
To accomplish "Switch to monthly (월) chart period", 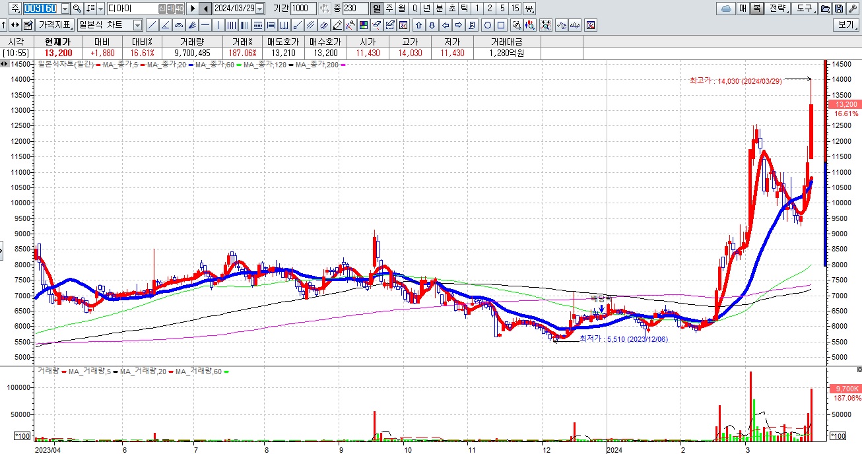I will coord(402,9).
